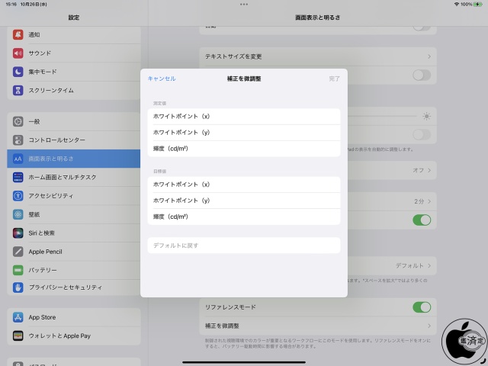
Task: Tap the 壁紙 wallpaper icon
Action: point(18,214)
